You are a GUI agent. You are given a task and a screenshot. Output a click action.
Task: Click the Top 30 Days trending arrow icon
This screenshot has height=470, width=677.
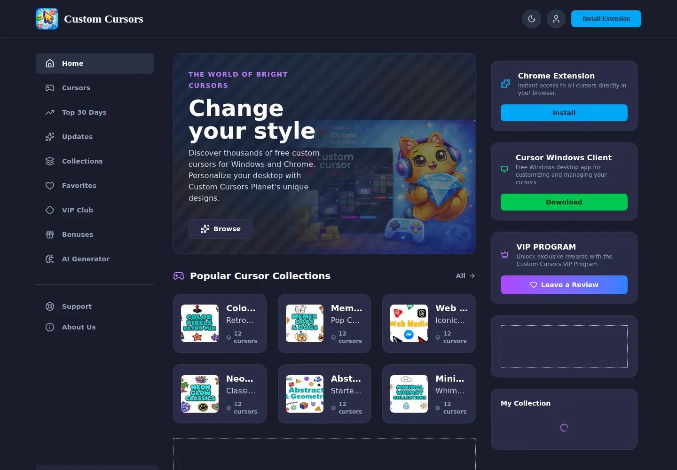50,112
